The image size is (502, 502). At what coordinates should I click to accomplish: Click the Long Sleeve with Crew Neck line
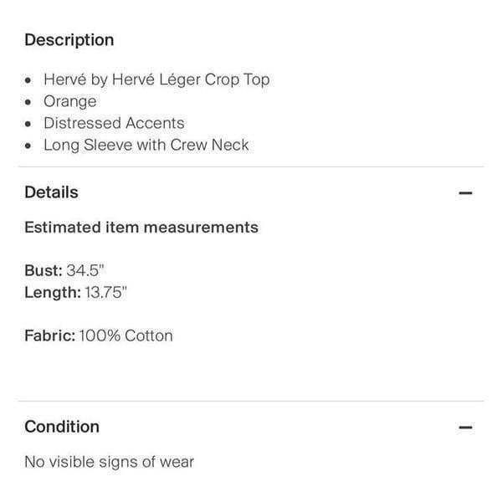click(146, 146)
